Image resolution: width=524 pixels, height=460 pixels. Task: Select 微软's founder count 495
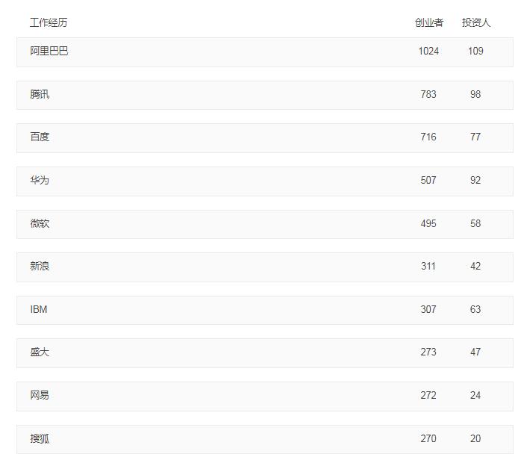(x=428, y=224)
